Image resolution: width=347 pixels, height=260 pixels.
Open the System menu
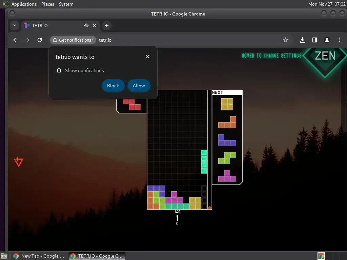pyautogui.click(x=66, y=4)
